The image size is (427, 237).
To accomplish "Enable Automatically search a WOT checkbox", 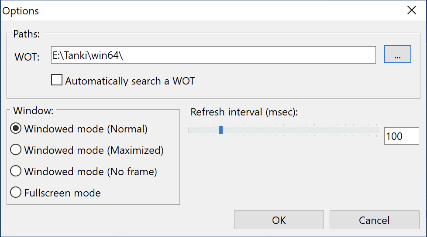I will (57, 81).
